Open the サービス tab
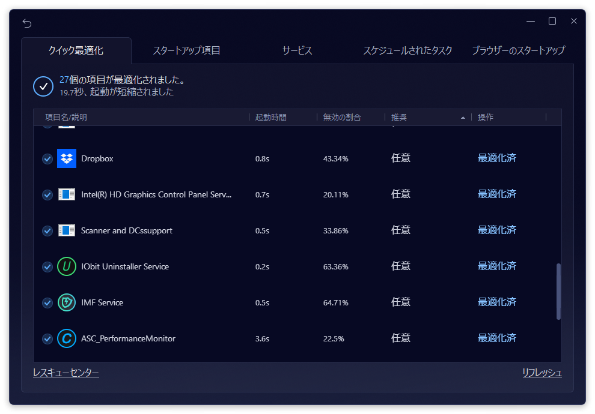This screenshot has width=595, height=414. pyautogui.click(x=297, y=50)
